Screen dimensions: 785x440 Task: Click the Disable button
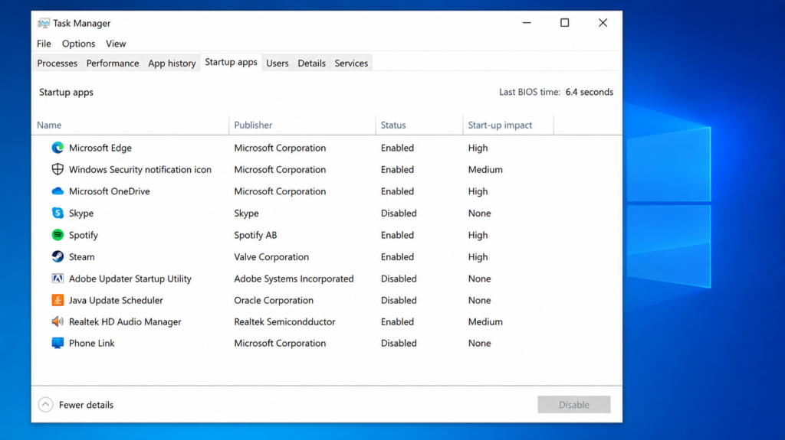point(574,405)
